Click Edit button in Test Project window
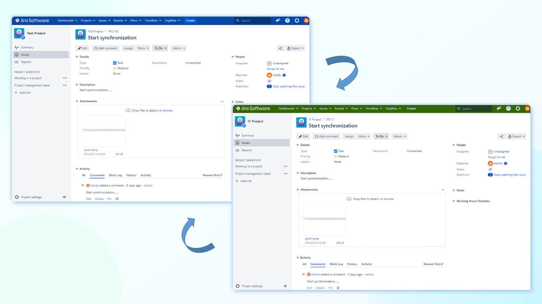This screenshot has height=304, width=542. (x=83, y=48)
